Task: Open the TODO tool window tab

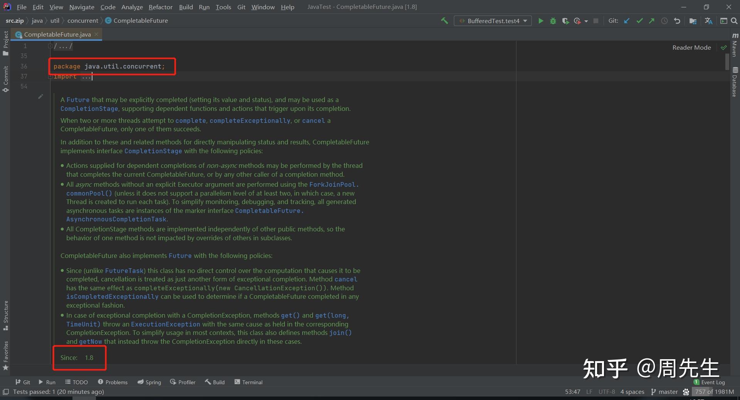Action: (76, 382)
